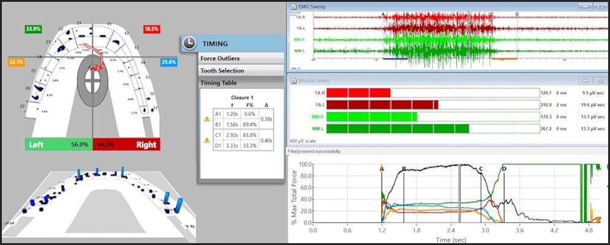The height and width of the screenshot is (245, 610).
Task: Click marker D on the force graph
Action: pyautogui.click(x=504, y=169)
